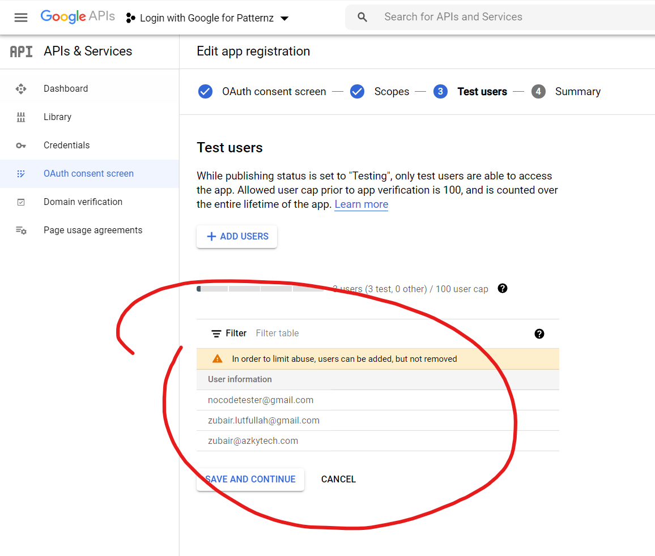655x556 pixels.
Task: Click help icon in Filter row
Action: 539,333
